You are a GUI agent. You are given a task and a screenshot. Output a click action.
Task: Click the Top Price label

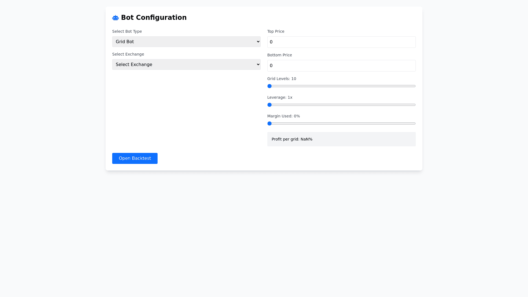point(276,31)
